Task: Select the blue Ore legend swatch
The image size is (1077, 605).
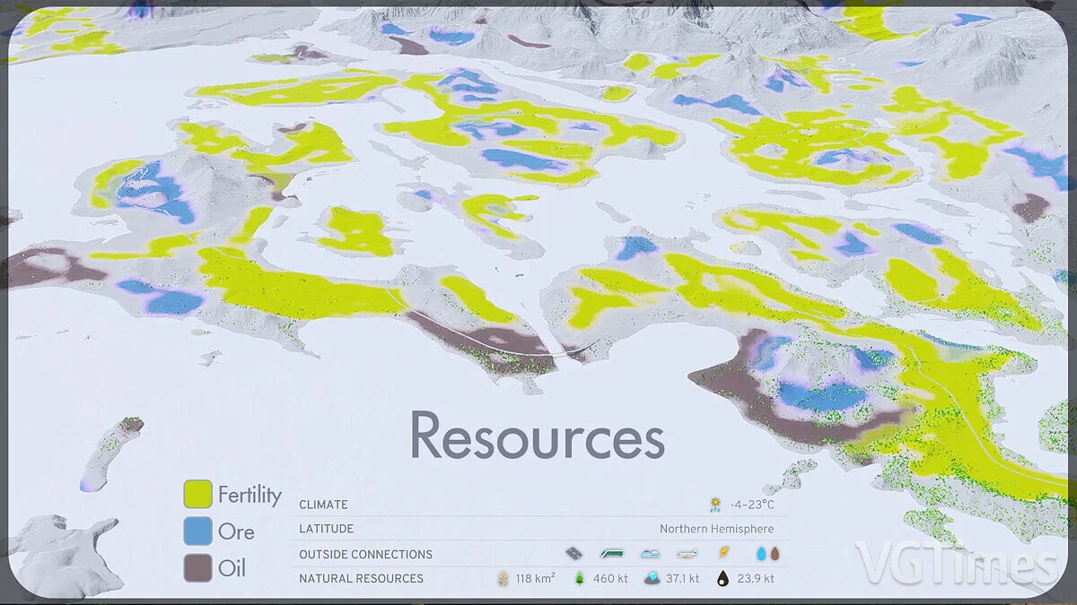Action: click(x=197, y=531)
